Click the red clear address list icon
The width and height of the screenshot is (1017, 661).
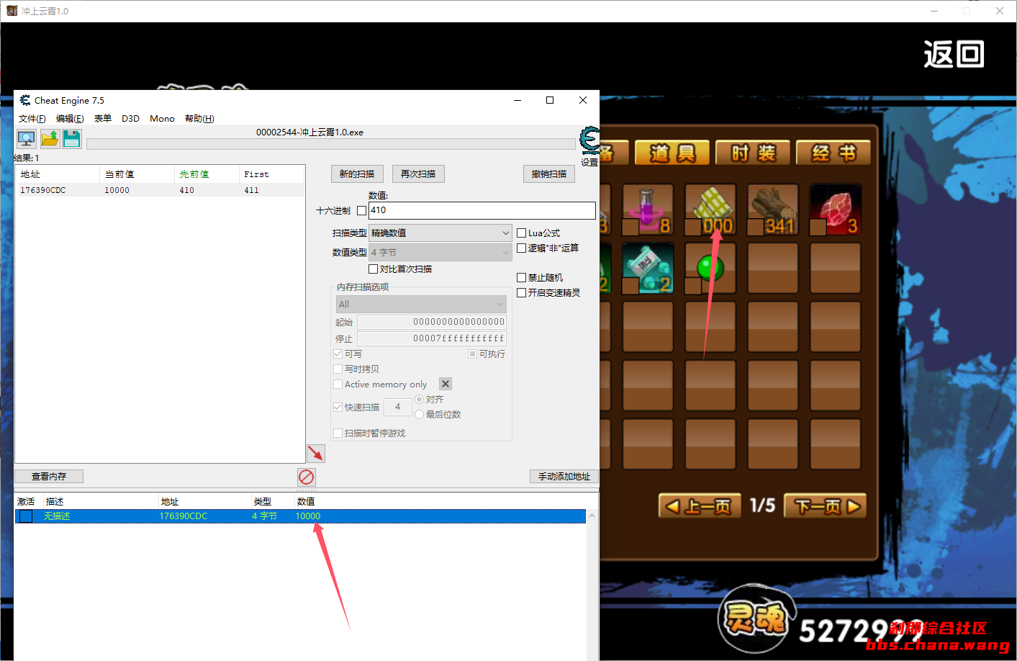[306, 477]
